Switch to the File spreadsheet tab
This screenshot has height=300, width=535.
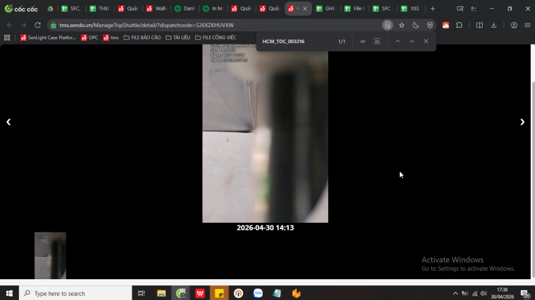[x=355, y=9]
